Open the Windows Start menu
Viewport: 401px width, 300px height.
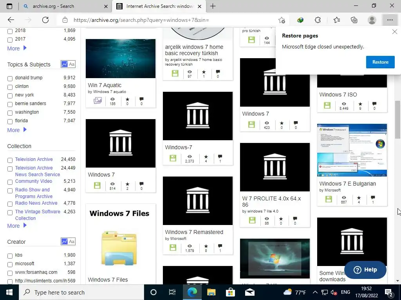(9, 292)
